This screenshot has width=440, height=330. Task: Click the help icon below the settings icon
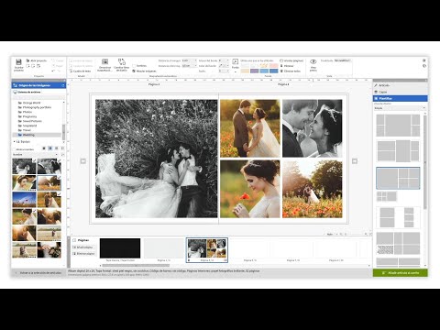tap(424, 66)
